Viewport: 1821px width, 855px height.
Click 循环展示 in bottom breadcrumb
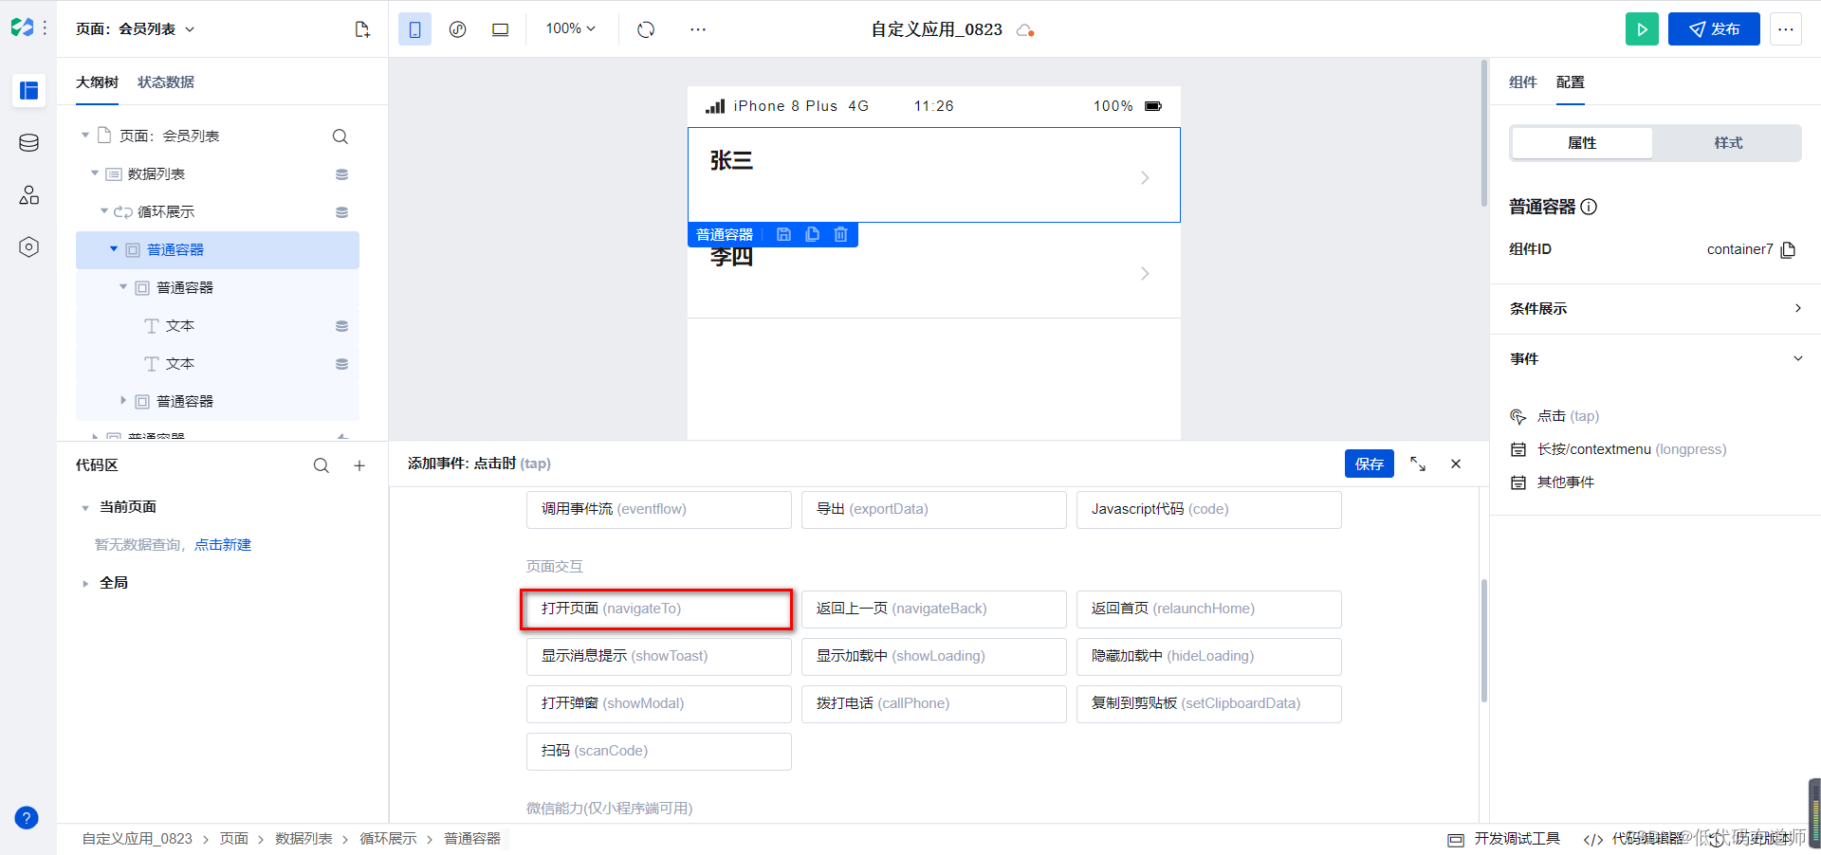(389, 839)
